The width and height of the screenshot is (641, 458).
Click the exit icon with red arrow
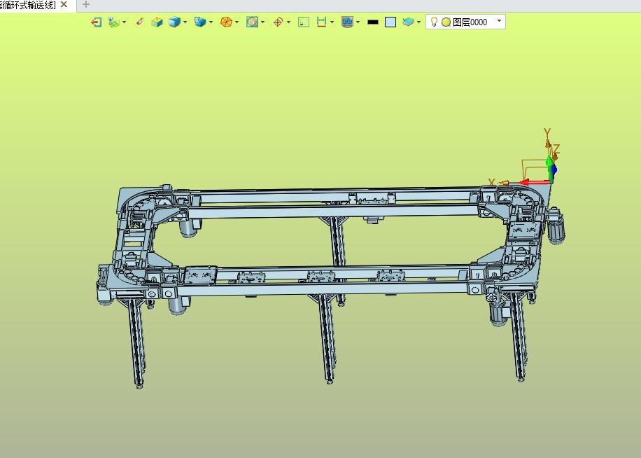pyautogui.click(x=96, y=22)
